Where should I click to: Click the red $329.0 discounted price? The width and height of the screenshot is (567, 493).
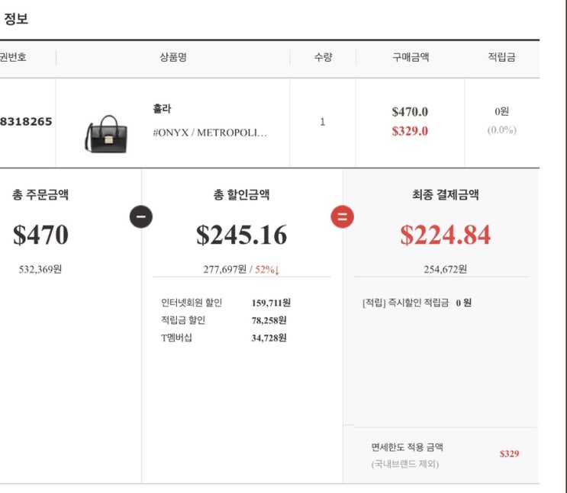click(410, 131)
